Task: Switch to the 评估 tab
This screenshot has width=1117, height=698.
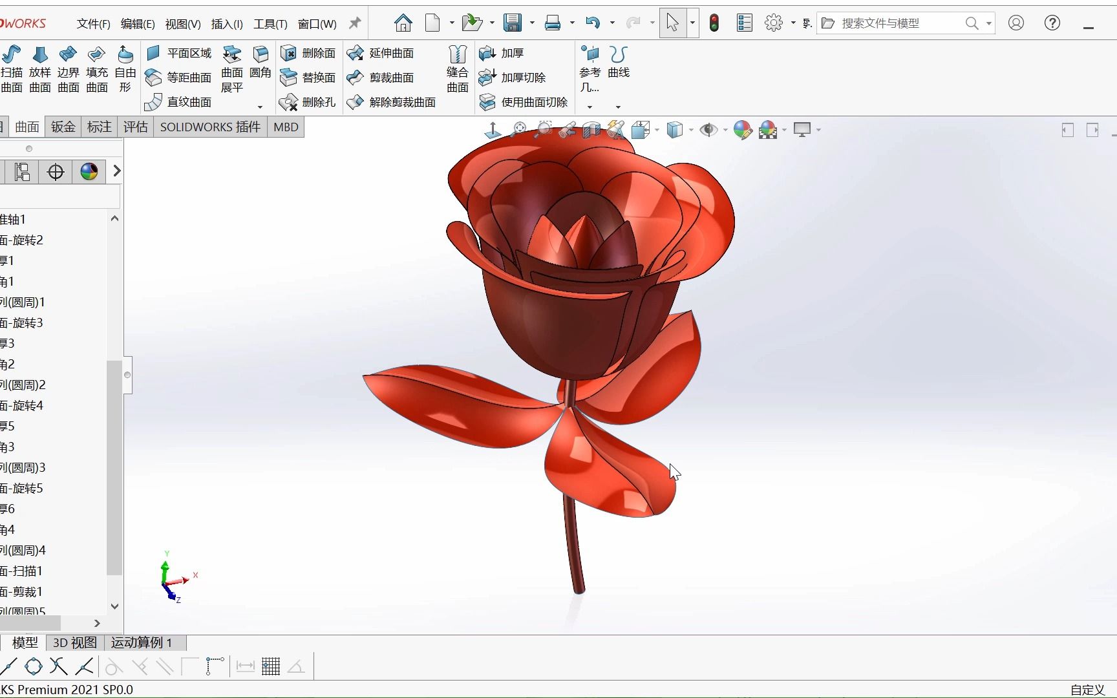Action: click(136, 127)
